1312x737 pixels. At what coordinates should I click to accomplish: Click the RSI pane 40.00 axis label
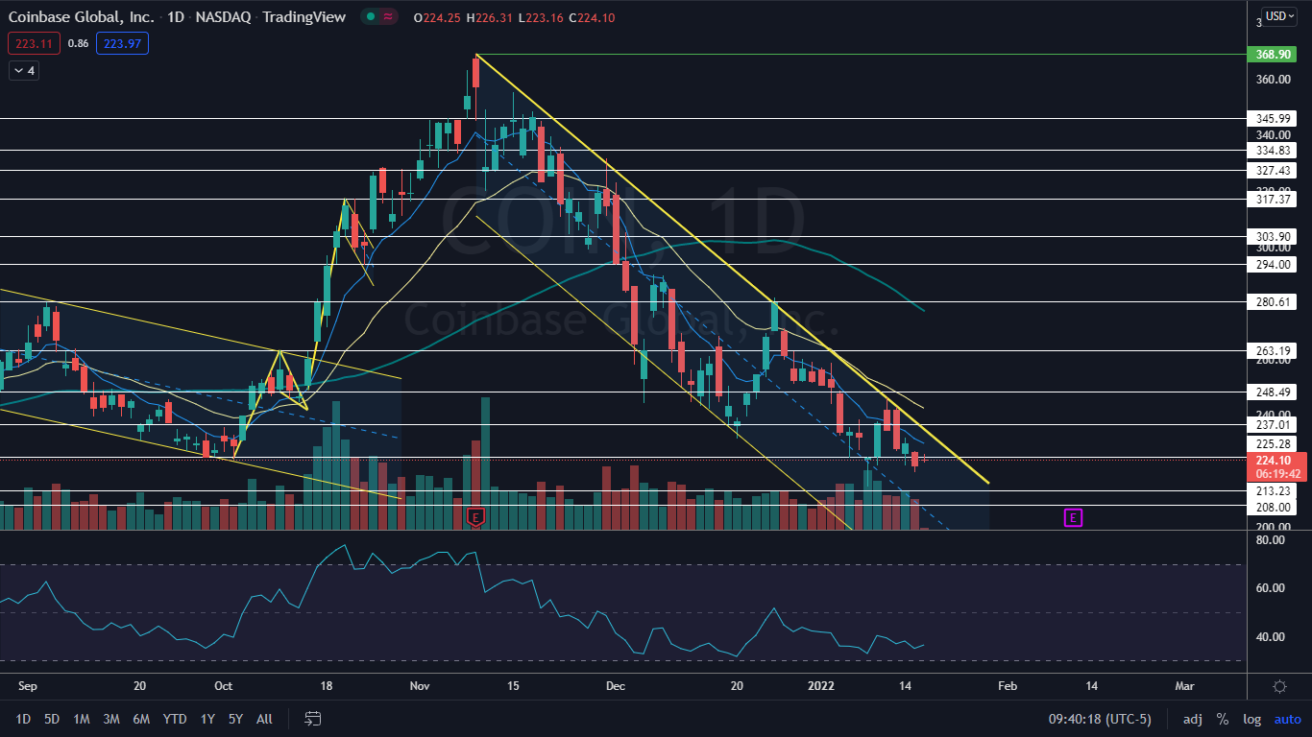point(1270,637)
